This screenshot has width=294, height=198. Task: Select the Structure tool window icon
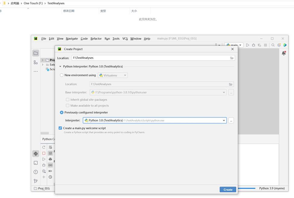pos(36,62)
